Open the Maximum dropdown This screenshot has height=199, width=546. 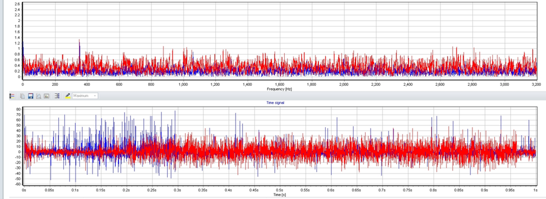pyautogui.click(x=85, y=96)
